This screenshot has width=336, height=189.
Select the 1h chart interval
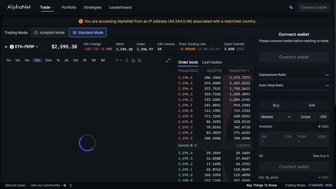(x=58, y=60)
